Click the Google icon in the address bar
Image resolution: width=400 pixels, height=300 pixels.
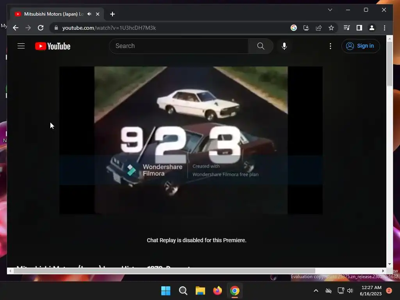click(x=294, y=28)
